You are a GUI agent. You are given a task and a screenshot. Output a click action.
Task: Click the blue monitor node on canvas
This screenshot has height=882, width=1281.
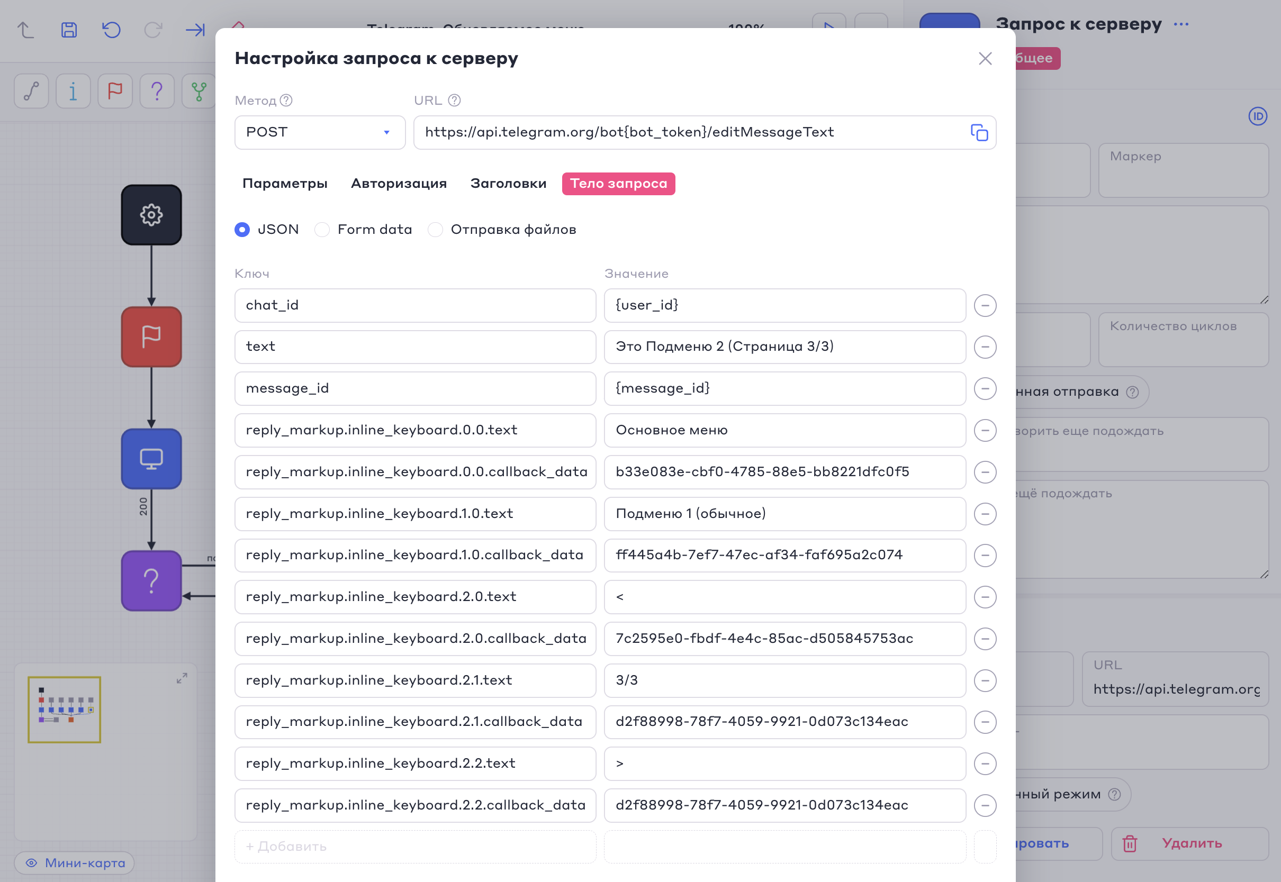151,459
